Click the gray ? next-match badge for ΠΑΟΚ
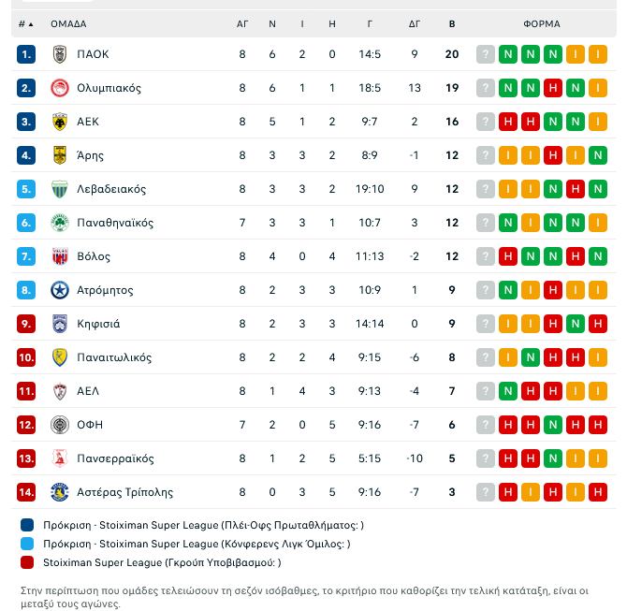 486,54
